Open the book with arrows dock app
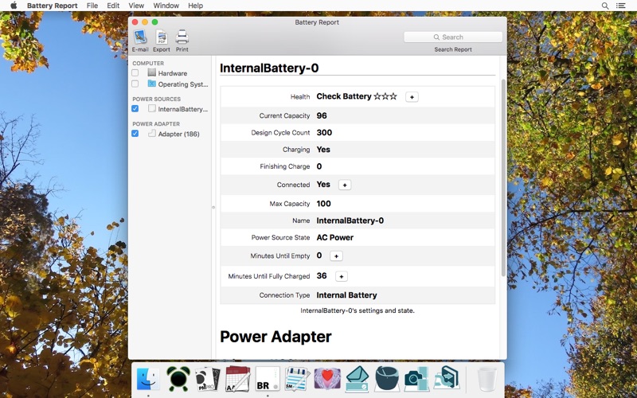The height and width of the screenshot is (398, 637). point(447,379)
